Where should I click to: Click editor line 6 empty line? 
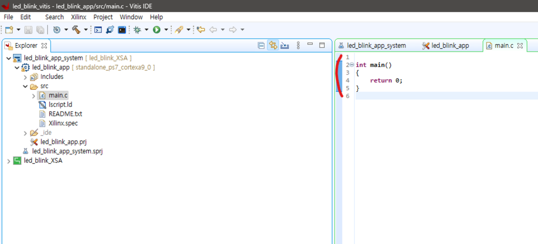tap(447, 97)
